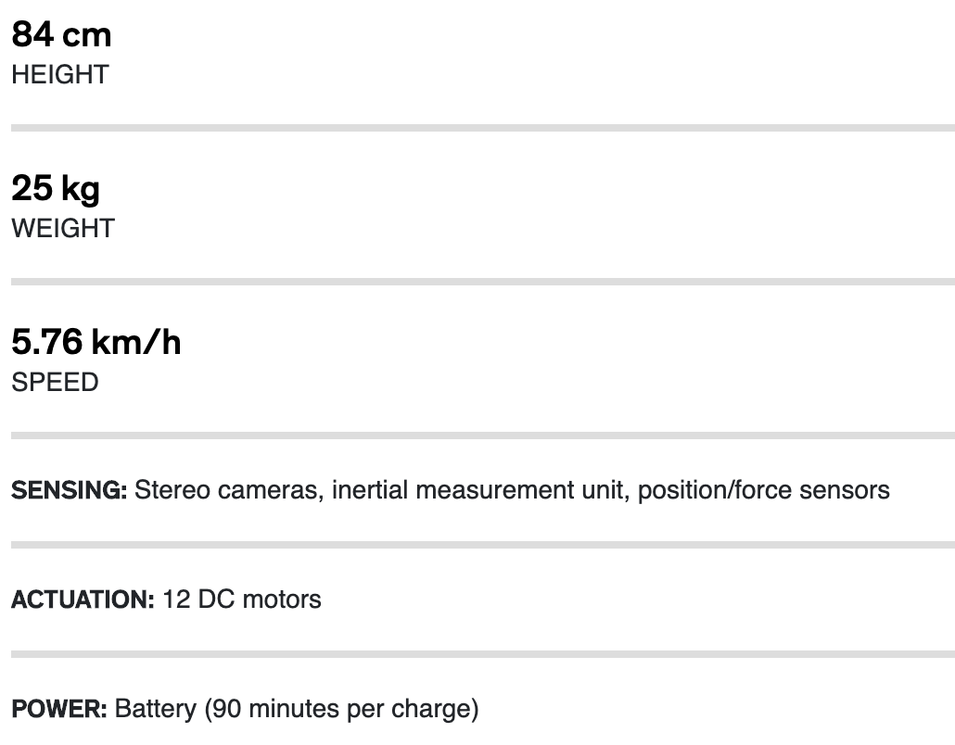Click the divider line below HEIGHT
The height and width of the screenshot is (745, 955).
[482, 128]
